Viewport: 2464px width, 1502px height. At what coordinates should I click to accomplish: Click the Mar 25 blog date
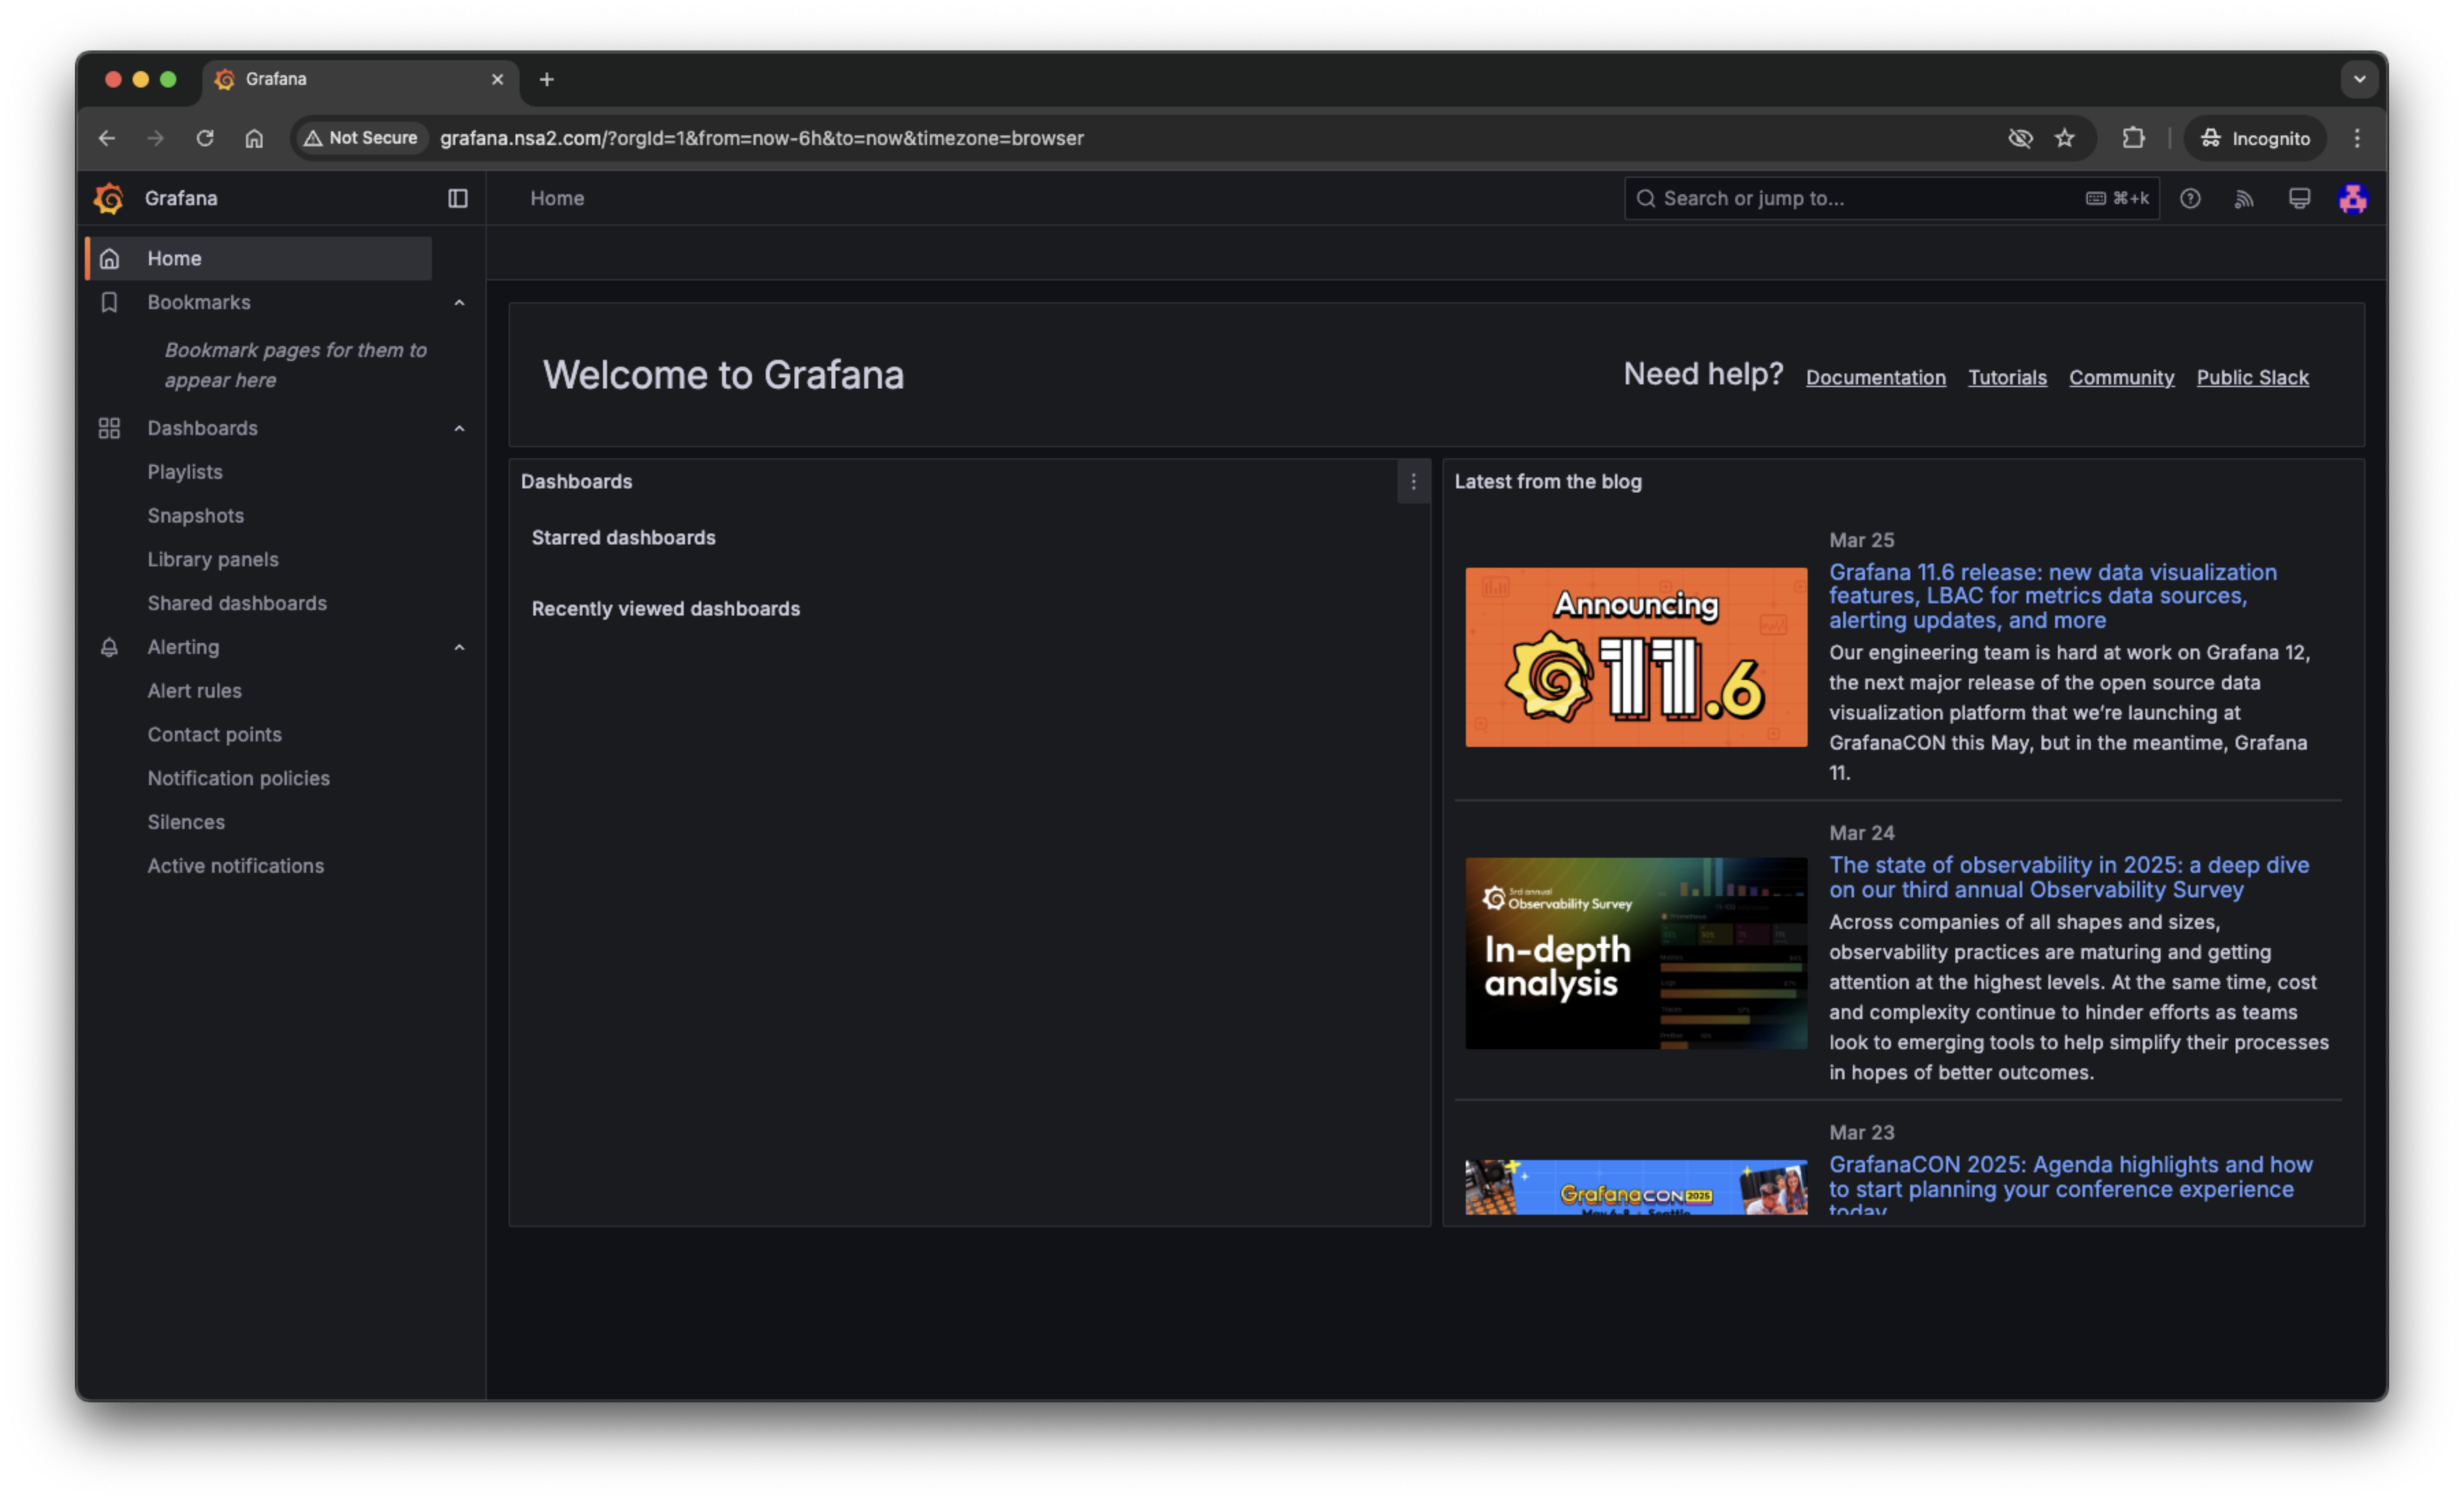pos(1861,540)
